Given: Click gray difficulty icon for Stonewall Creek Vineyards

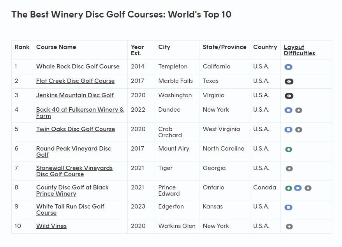Looking at the screenshot, I should click(289, 168).
